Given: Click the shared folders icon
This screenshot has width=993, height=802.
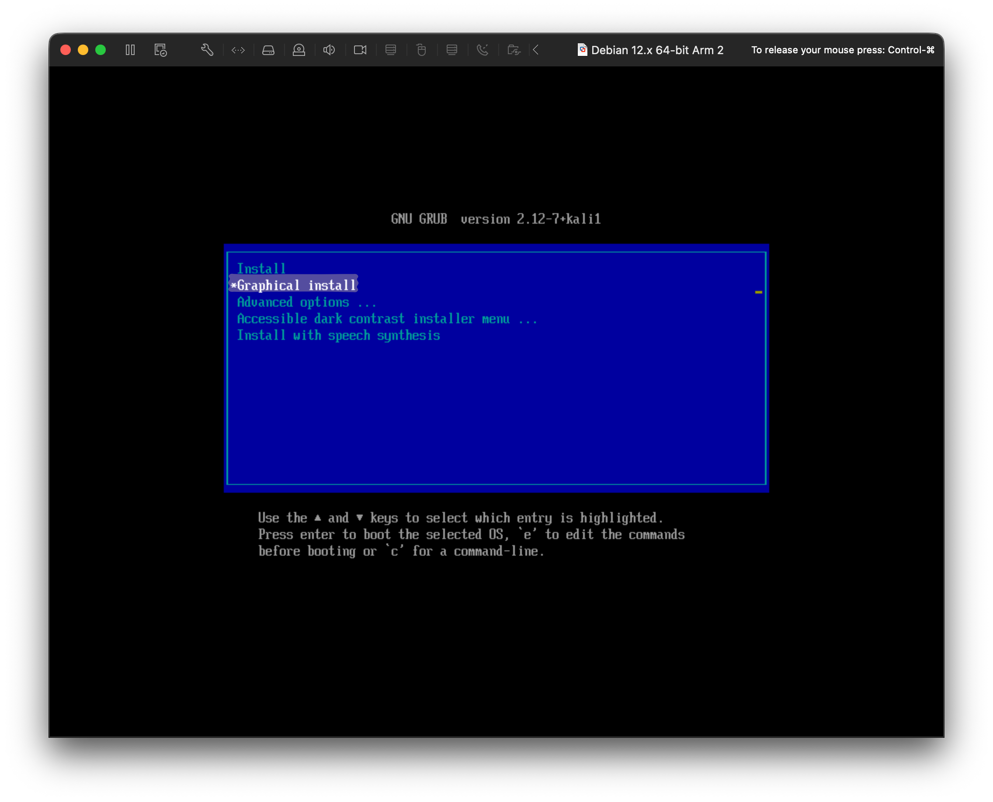Looking at the screenshot, I should click(x=514, y=50).
